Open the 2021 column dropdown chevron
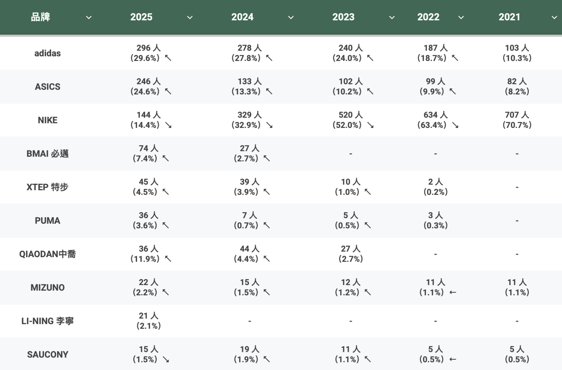This screenshot has width=562, height=370. pos(554,17)
